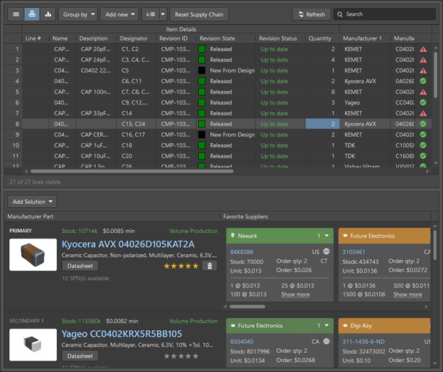This screenshot has width=443, height=372.
Task: Click the green Released swatch in row 1
Action: (202, 50)
